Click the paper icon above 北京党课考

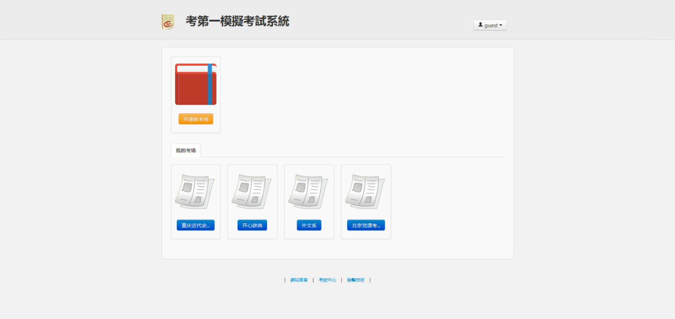[366, 191]
